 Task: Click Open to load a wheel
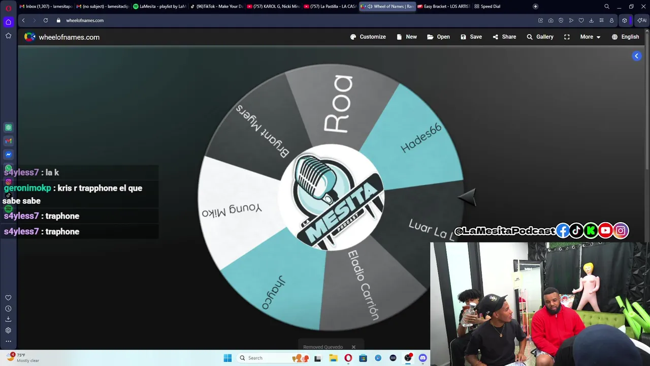click(438, 37)
